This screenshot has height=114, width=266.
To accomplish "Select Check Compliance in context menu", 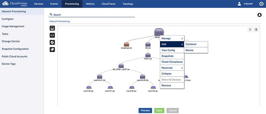I will coord(172,62).
